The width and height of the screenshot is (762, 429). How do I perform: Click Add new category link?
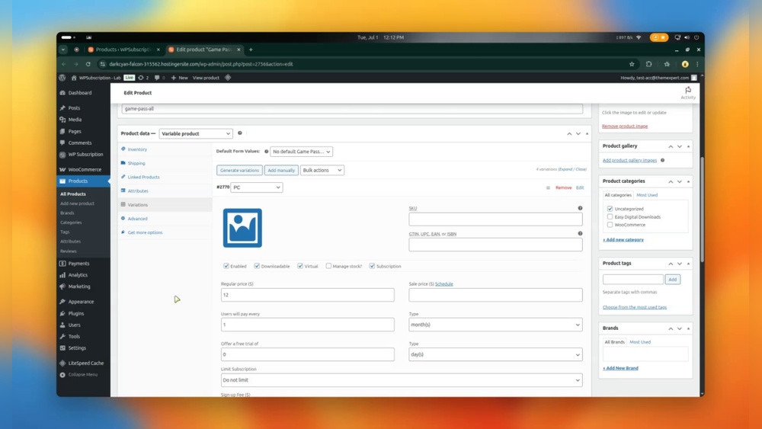tap(623, 239)
